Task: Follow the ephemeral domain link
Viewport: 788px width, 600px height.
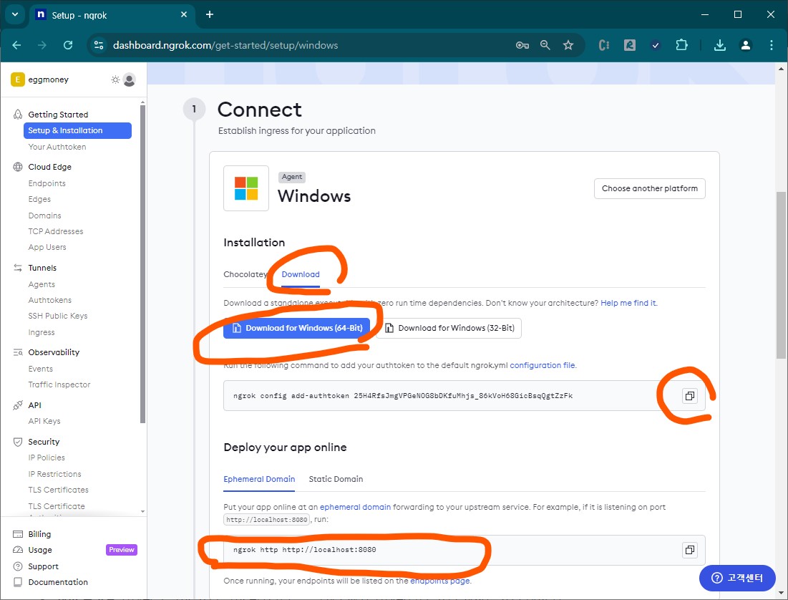Action: (355, 507)
